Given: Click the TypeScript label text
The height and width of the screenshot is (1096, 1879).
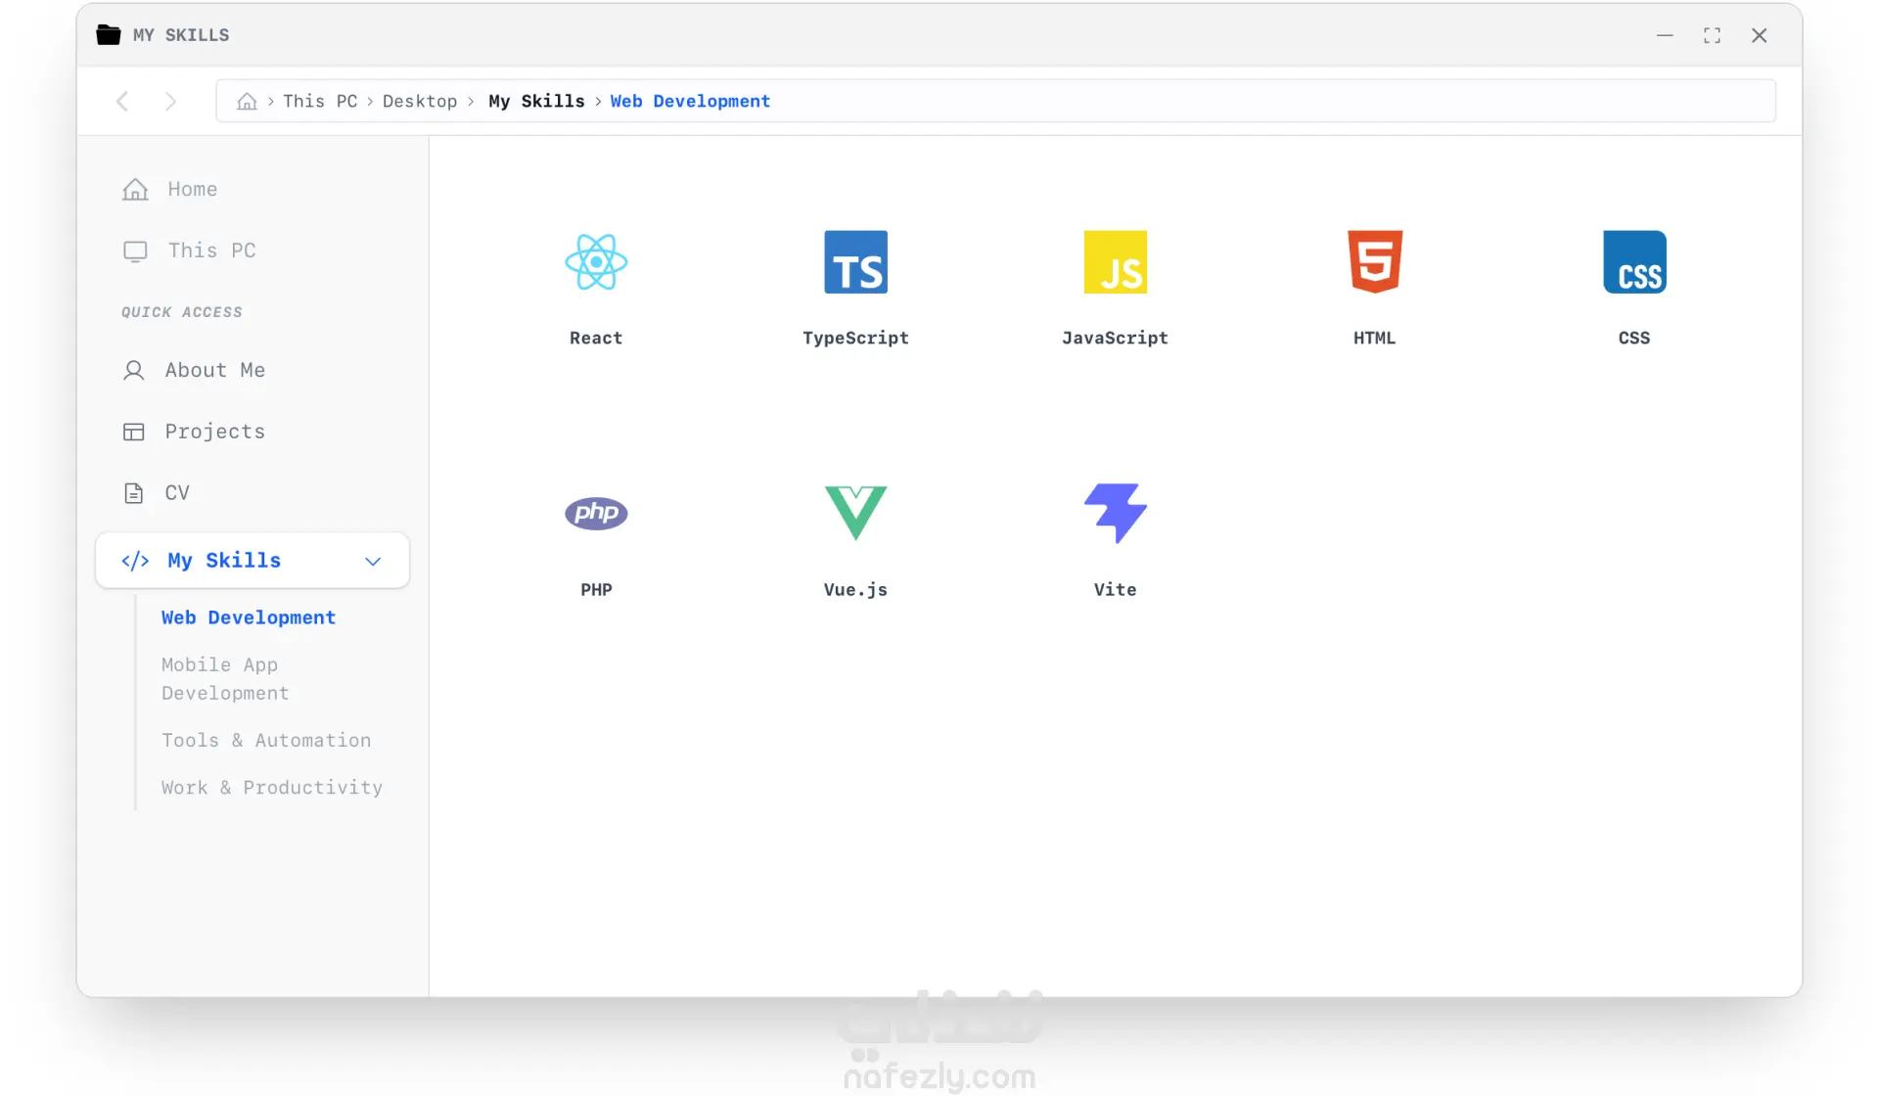Looking at the screenshot, I should pyautogui.click(x=855, y=338).
